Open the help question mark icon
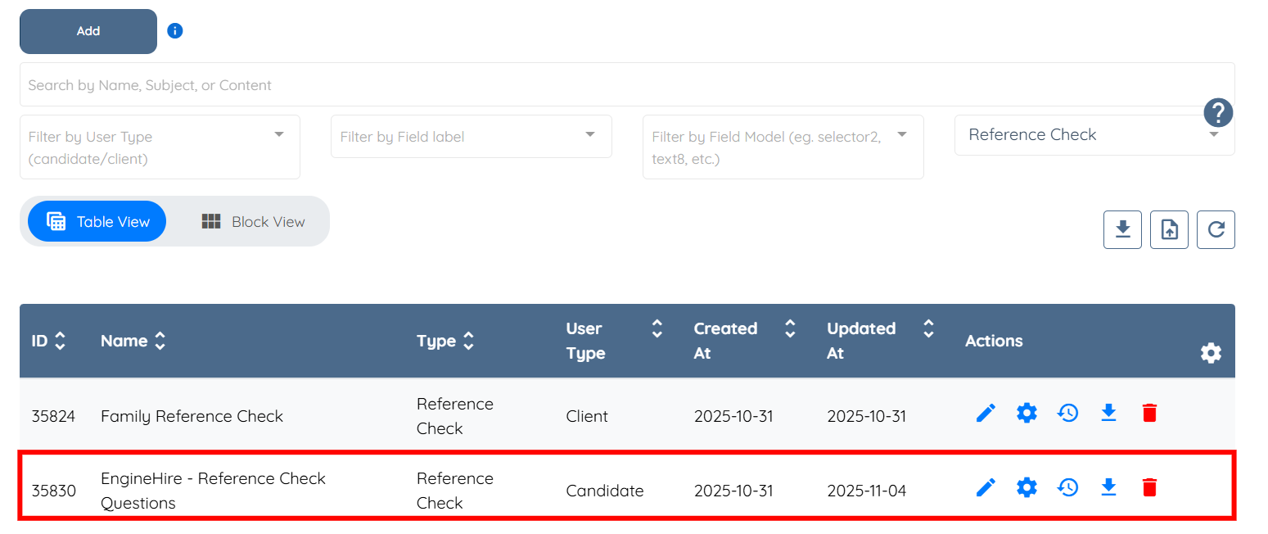The height and width of the screenshot is (534, 1268). [x=1218, y=112]
